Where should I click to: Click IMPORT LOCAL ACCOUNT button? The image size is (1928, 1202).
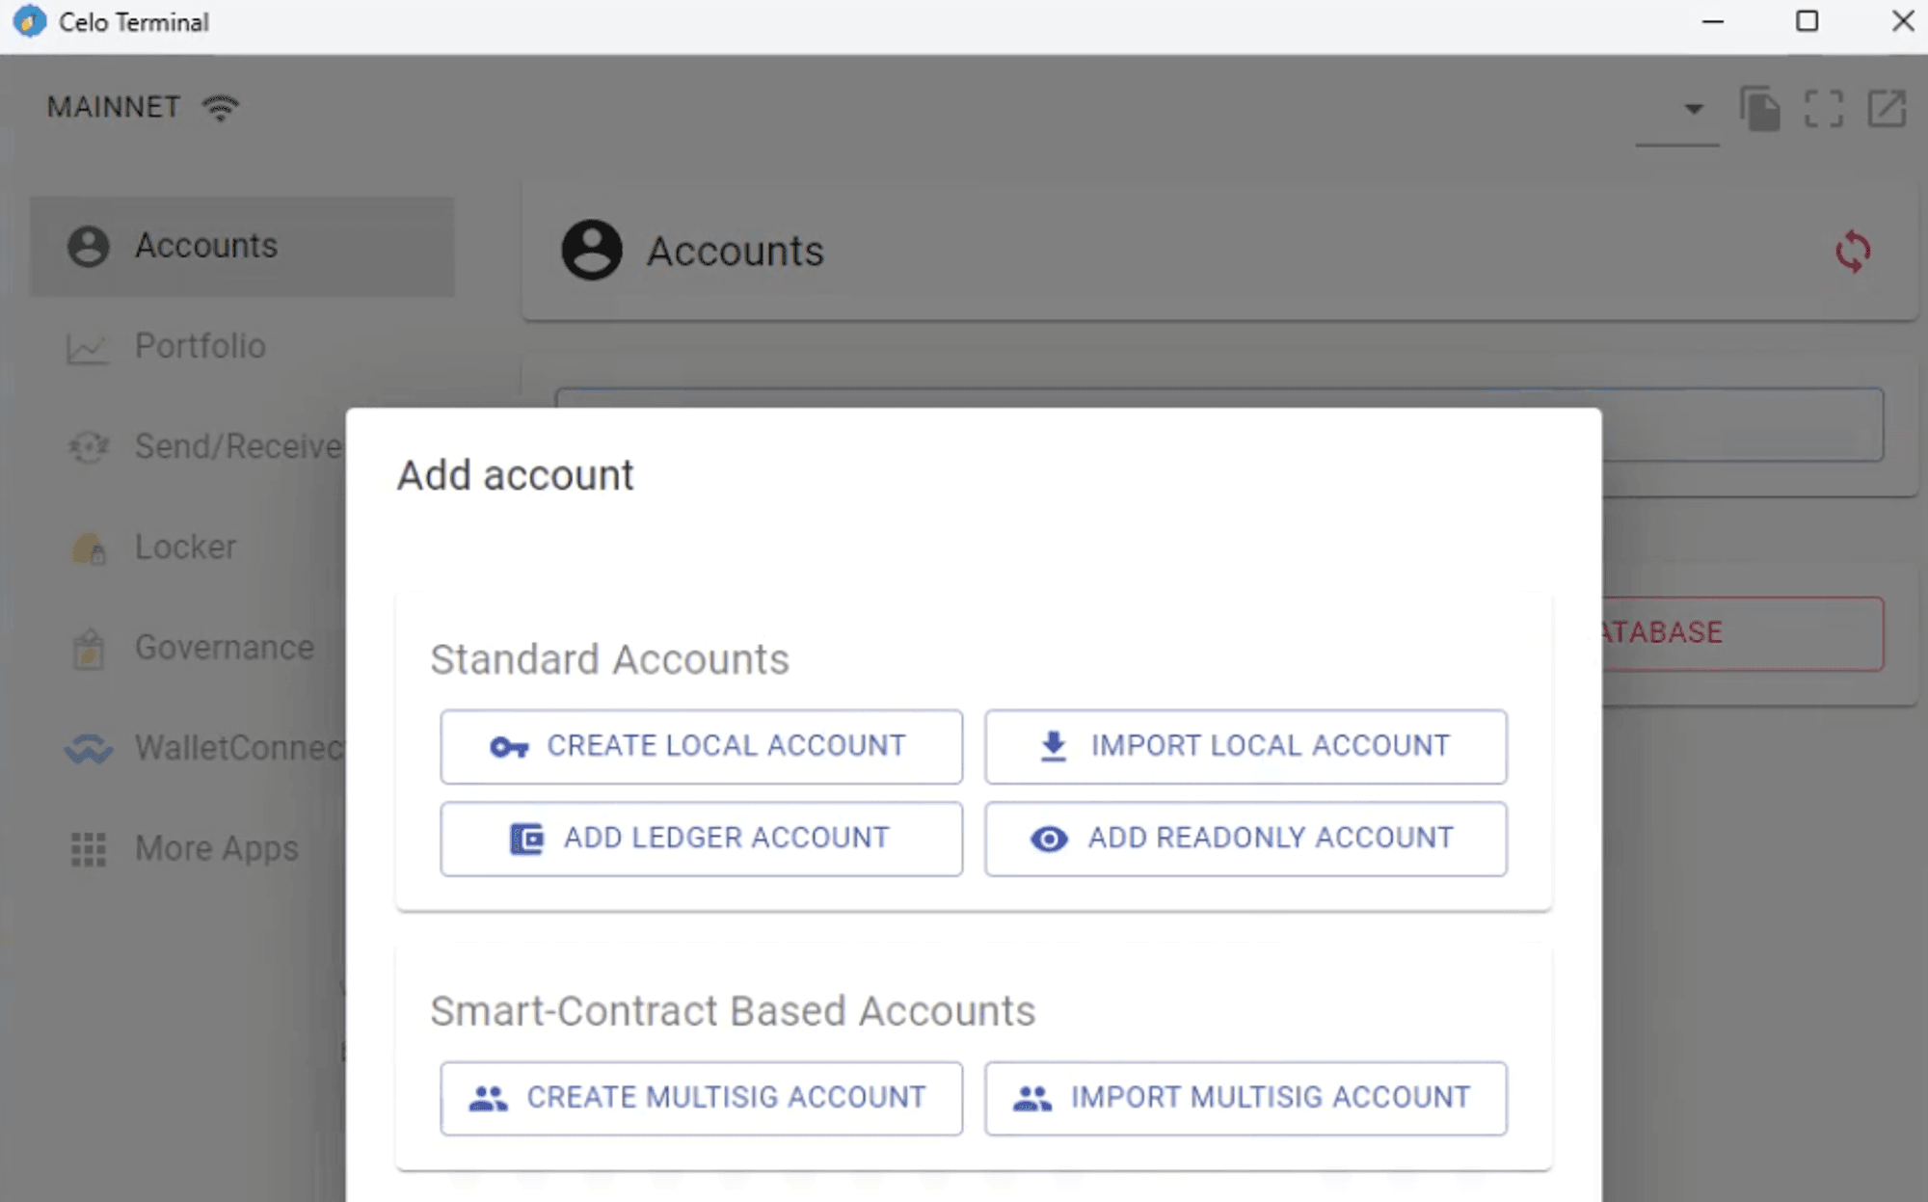(1245, 745)
